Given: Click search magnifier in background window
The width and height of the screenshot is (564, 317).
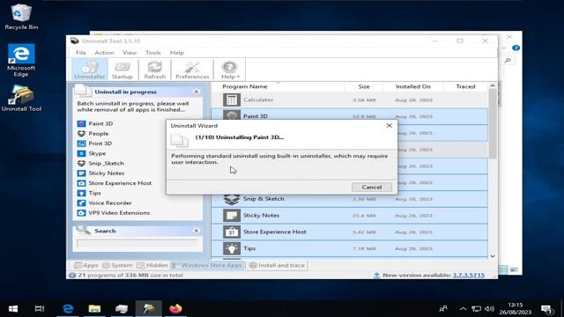Looking at the screenshot, I should pyautogui.click(x=508, y=61).
